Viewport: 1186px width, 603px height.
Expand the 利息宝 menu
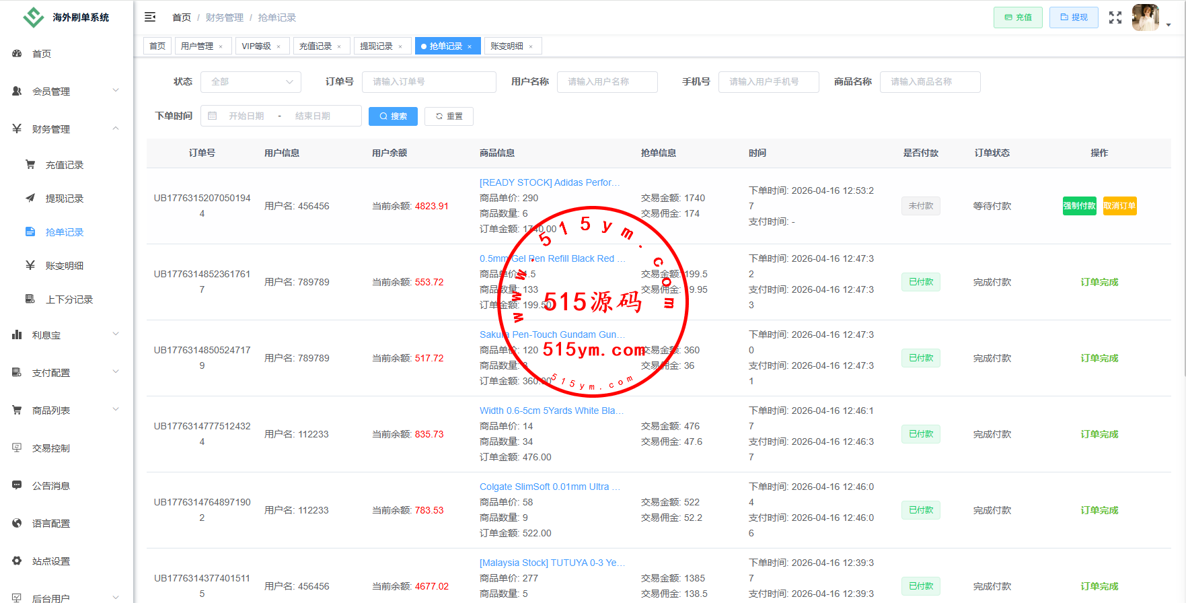[x=66, y=335]
